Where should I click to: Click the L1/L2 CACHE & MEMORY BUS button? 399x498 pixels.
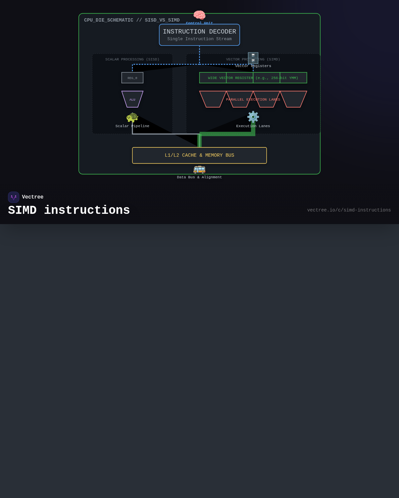199,155
